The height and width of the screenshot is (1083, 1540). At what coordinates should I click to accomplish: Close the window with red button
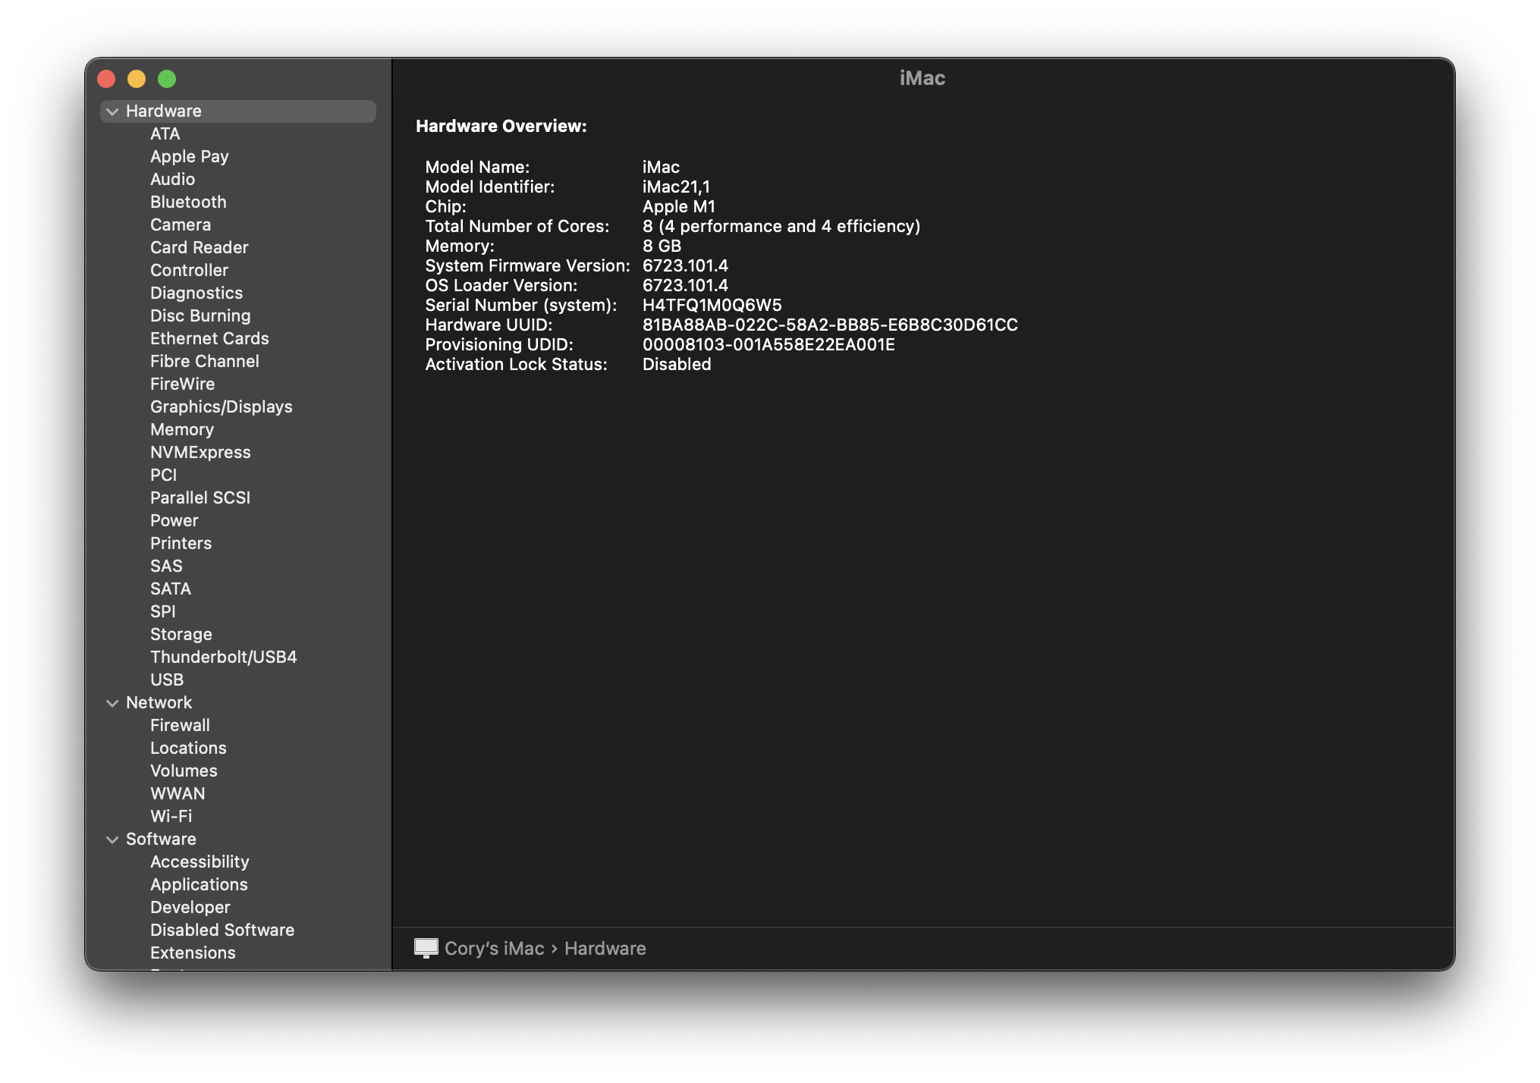point(106,79)
